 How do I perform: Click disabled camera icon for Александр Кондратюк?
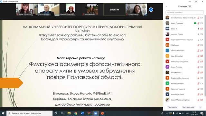(202, 62)
